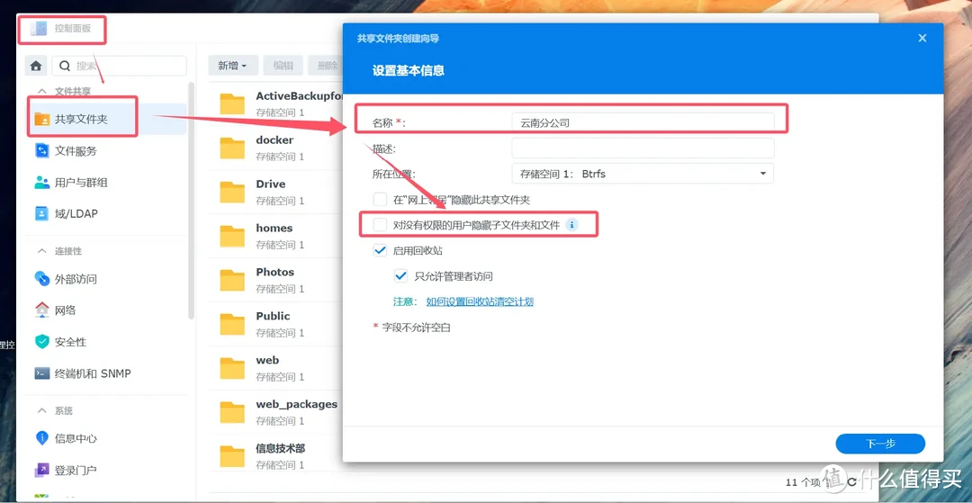972x503 pixels.
Task: Click the Drive folder icon
Action: pyautogui.click(x=232, y=192)
